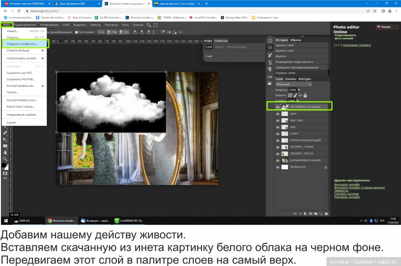The image size is (401, 266).
Task: Open the Фильтр menu
Action: tap(95, 25)
